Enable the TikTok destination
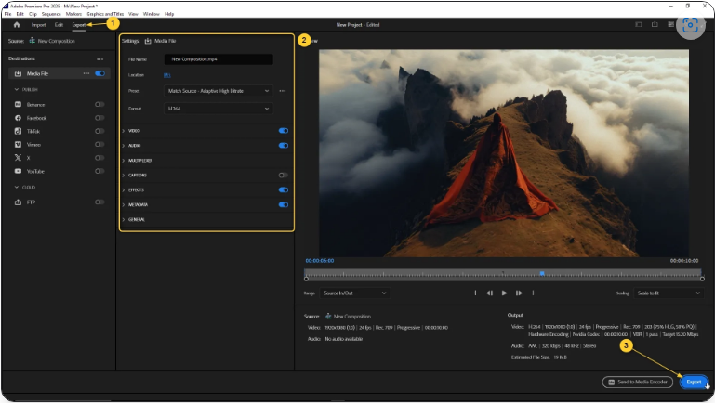 99,131
